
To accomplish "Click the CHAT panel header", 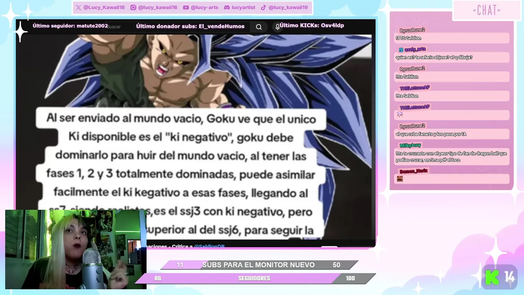I will [486, 10].
